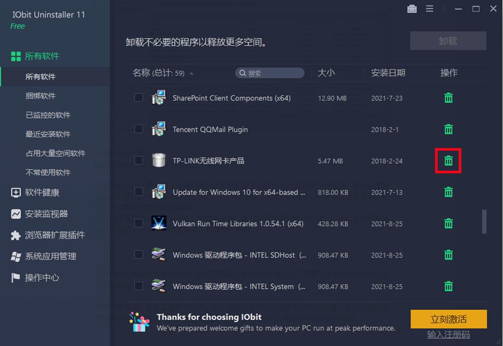Image resolution: width=503 pixels, height=346 pixels.
Task: Click trash icon for INTEL System driver package
Action: pos(449,286)
